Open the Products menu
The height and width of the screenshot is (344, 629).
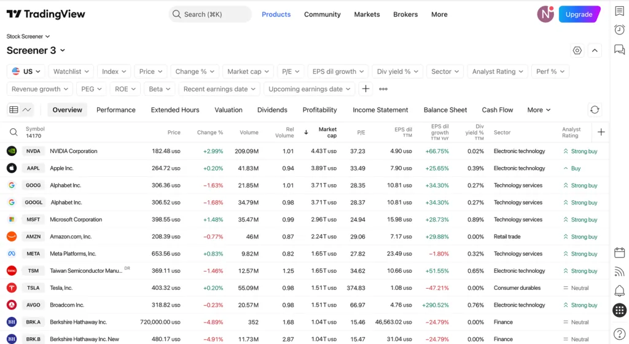[276, 14]
